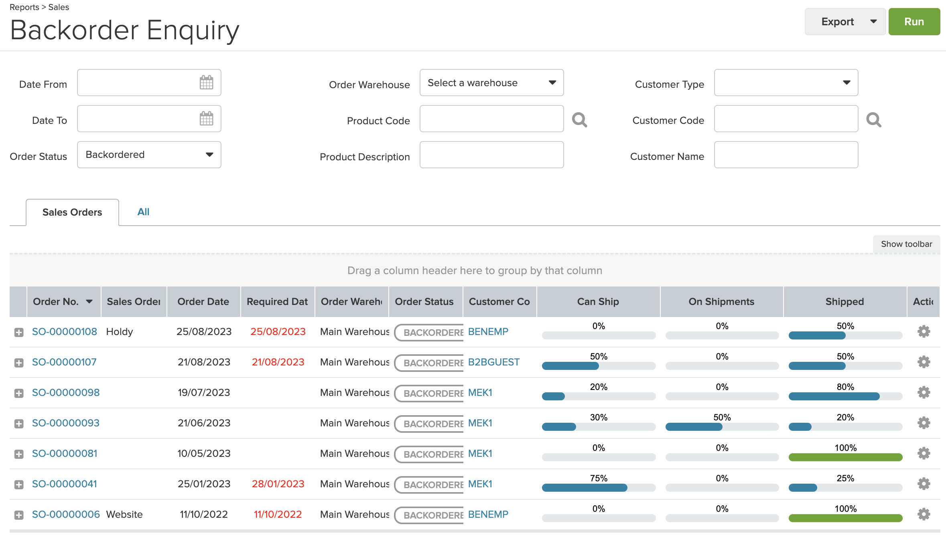Toggle the Show toolbar option

point(907,244)
